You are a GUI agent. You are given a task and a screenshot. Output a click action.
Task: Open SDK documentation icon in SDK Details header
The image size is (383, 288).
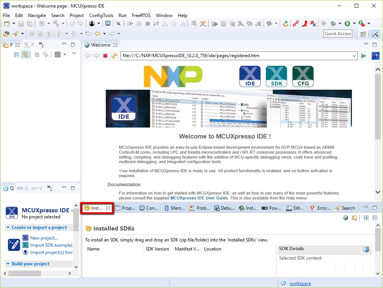point(366,249)
